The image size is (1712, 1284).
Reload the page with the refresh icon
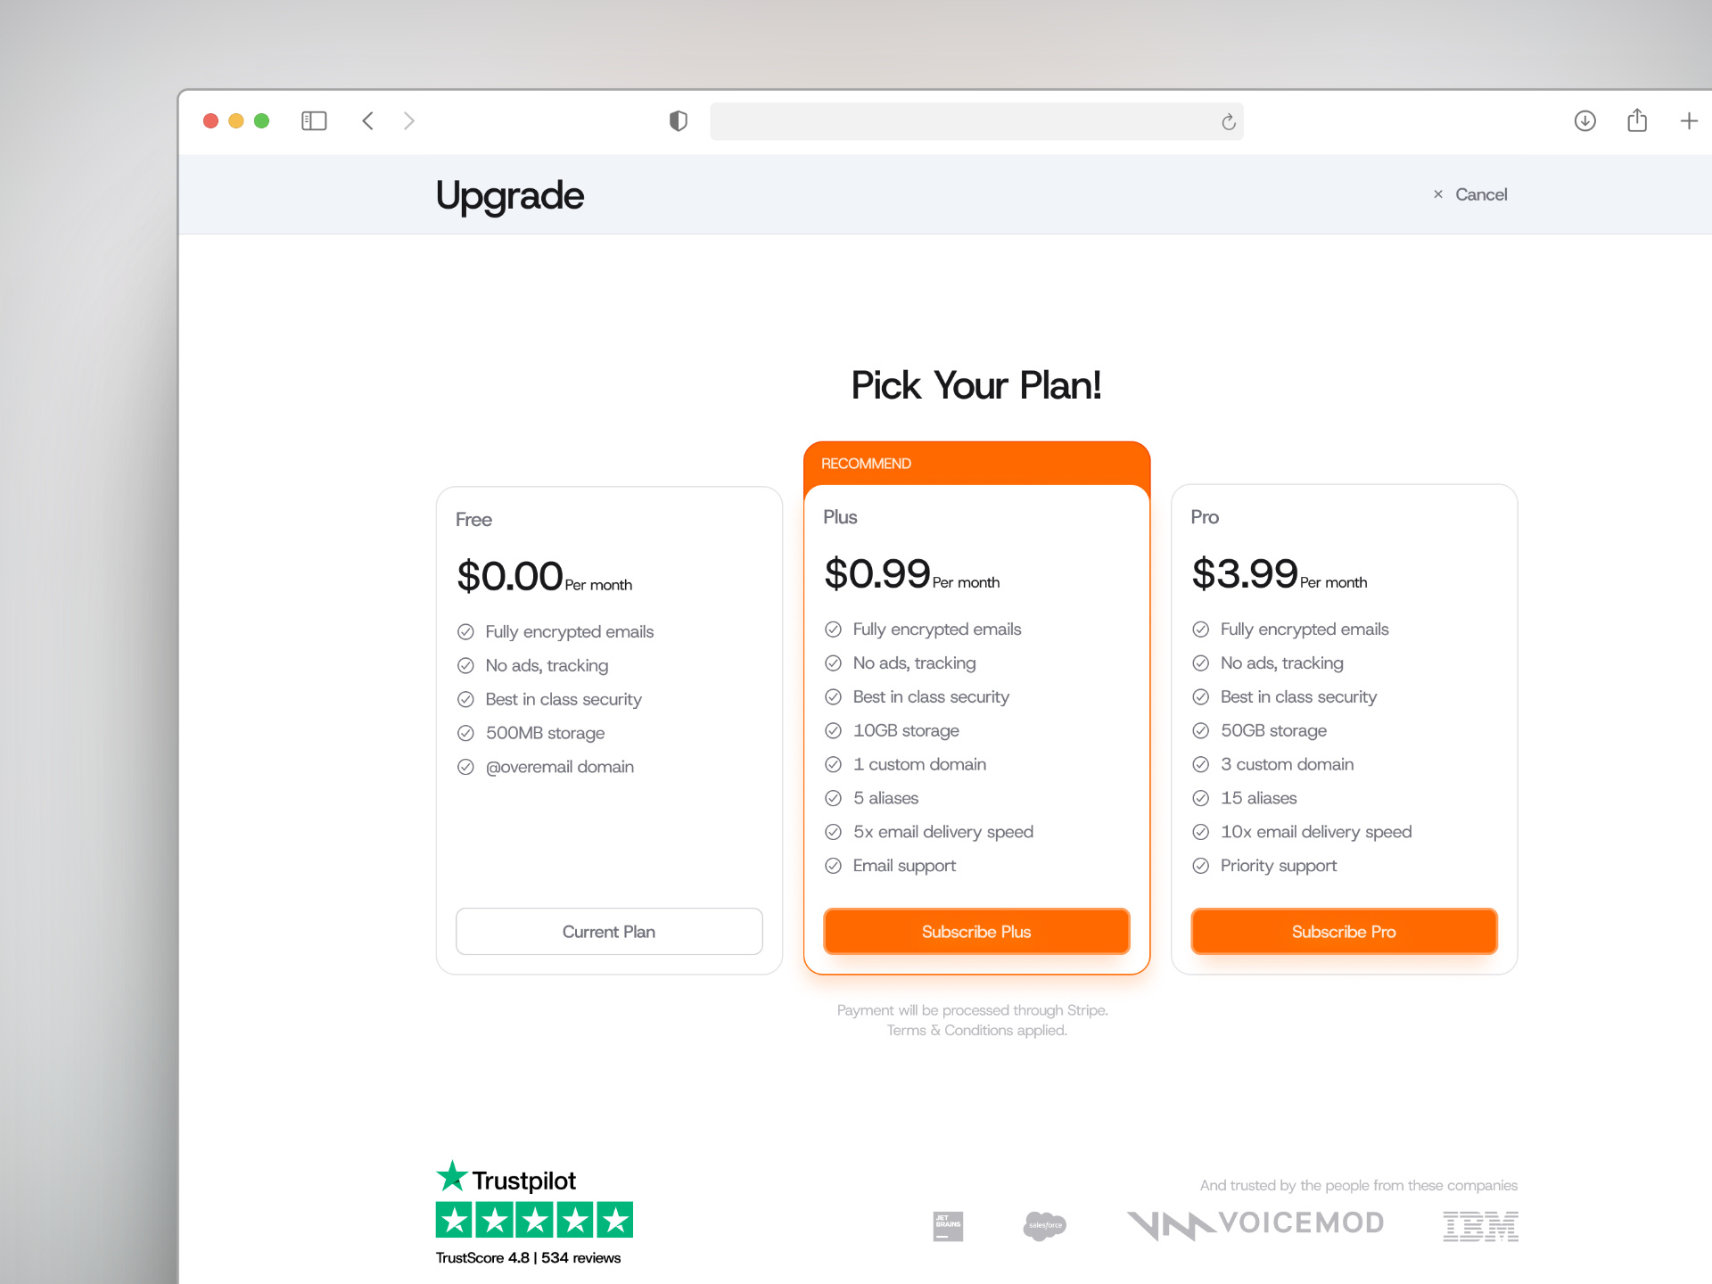point(1228,122)
